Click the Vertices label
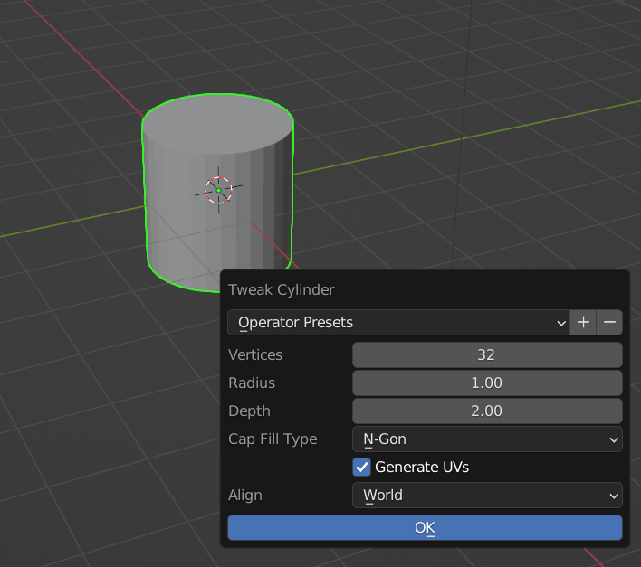Image resolution: width=641 pixels, height=567 pixels. 255,354
